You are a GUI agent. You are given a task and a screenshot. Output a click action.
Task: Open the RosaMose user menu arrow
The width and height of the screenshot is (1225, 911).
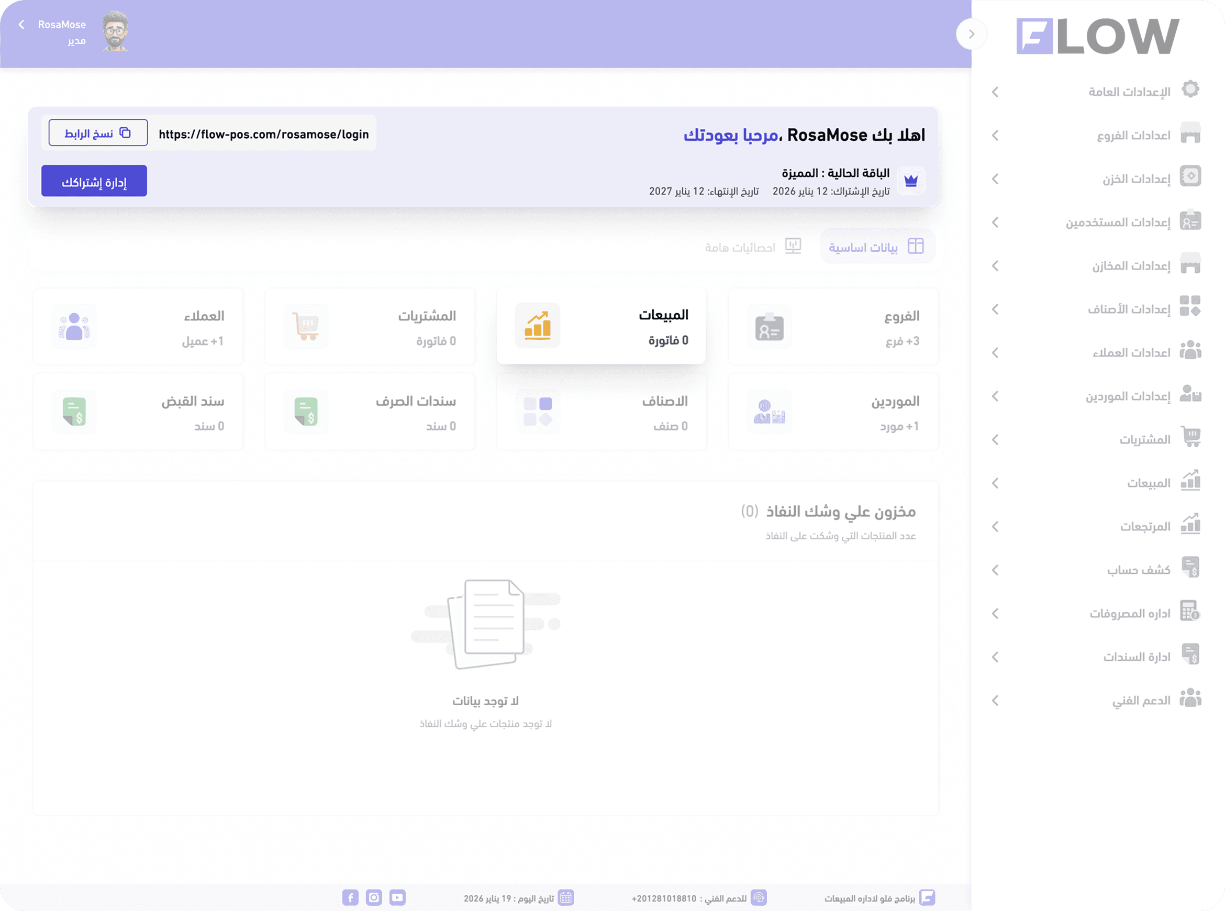point(21,24)
